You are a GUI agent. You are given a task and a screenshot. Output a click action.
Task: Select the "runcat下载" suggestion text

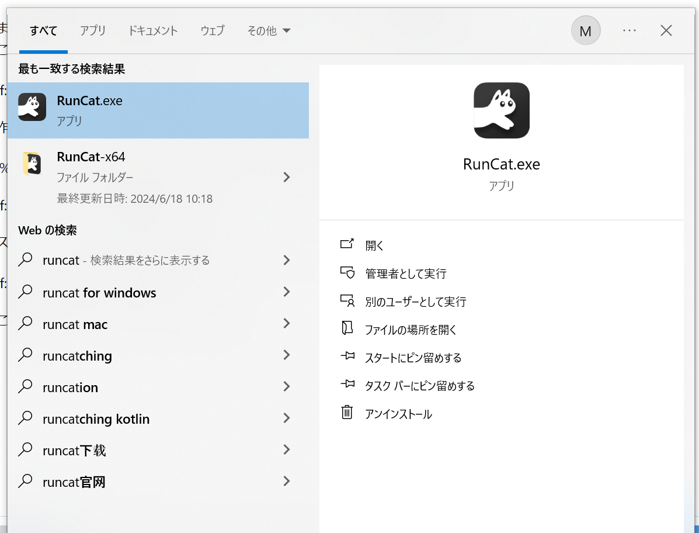(74, 451)
